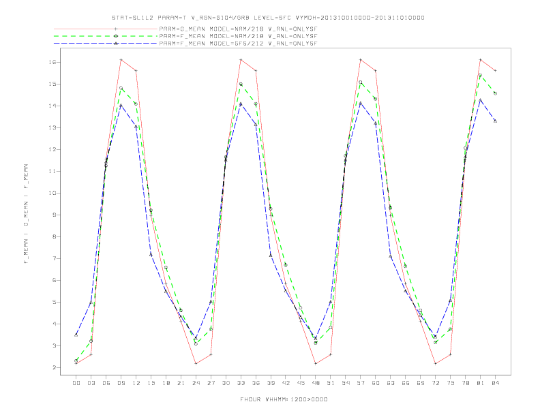Select the legend entry PARM=F_MEAN MODEL=NAM/218
The image size is (540, 417).
(x=238, y=36)
